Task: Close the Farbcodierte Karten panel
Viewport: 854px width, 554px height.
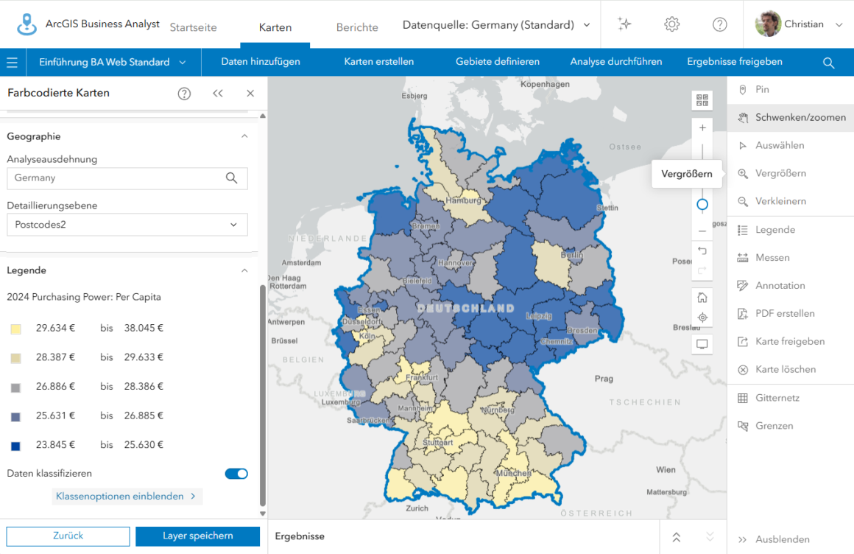Action: (250, 94)
